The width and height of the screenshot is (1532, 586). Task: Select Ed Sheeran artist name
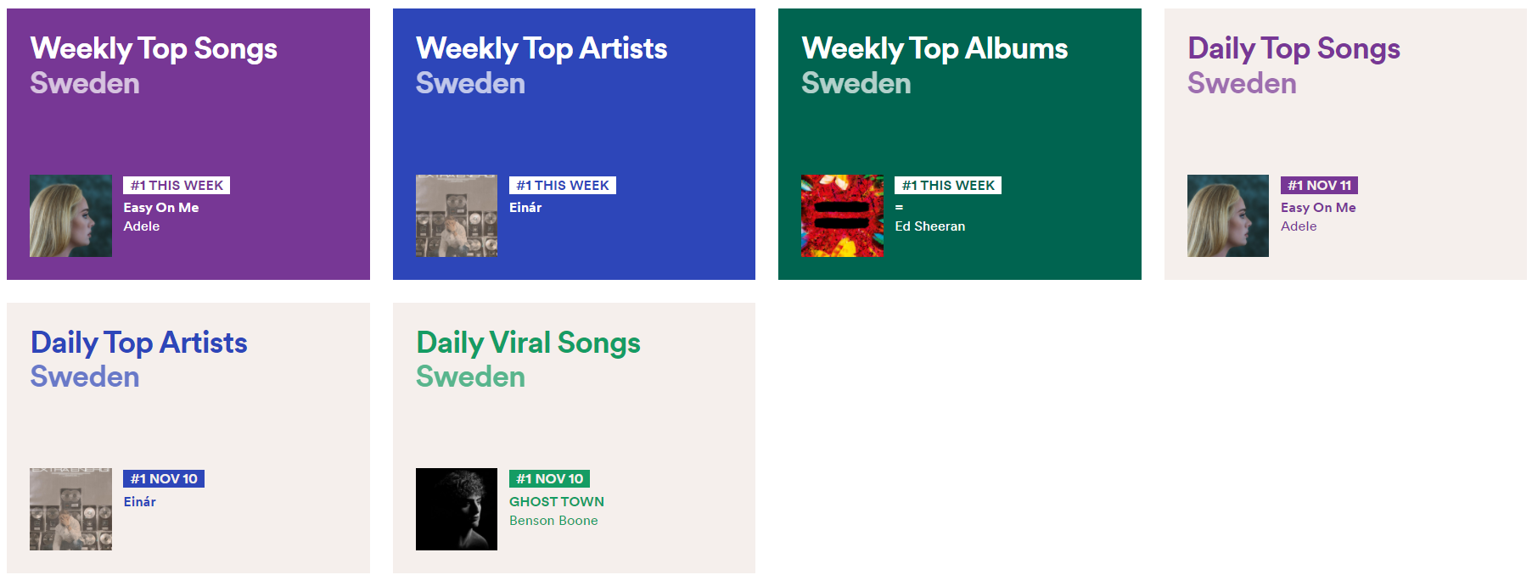tap(930, 226)
